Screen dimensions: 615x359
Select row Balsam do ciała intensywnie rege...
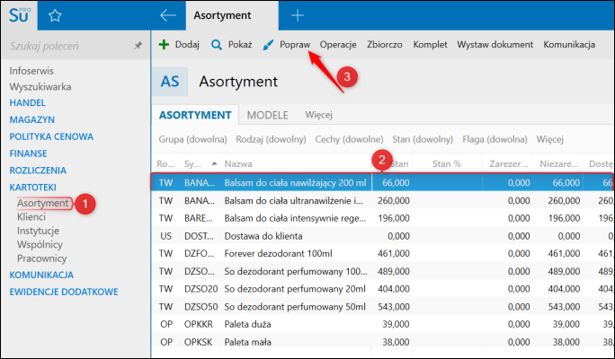383,218
